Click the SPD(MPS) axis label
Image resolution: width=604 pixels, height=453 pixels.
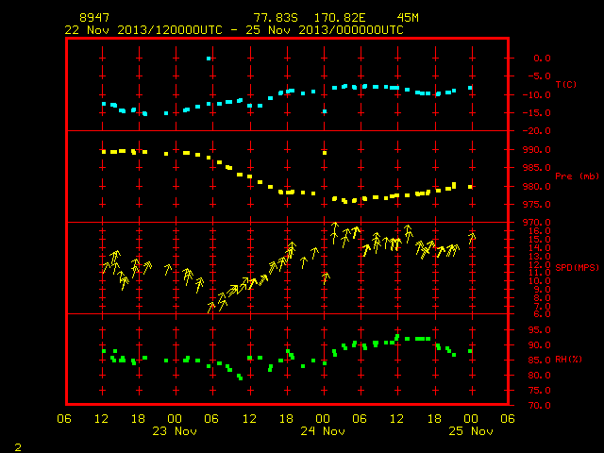pos(577,267)
